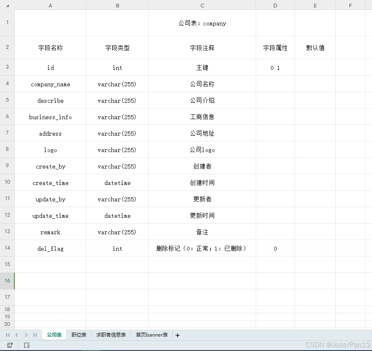Open the 首页banner表 sheet tab

(x=152, y=335)
